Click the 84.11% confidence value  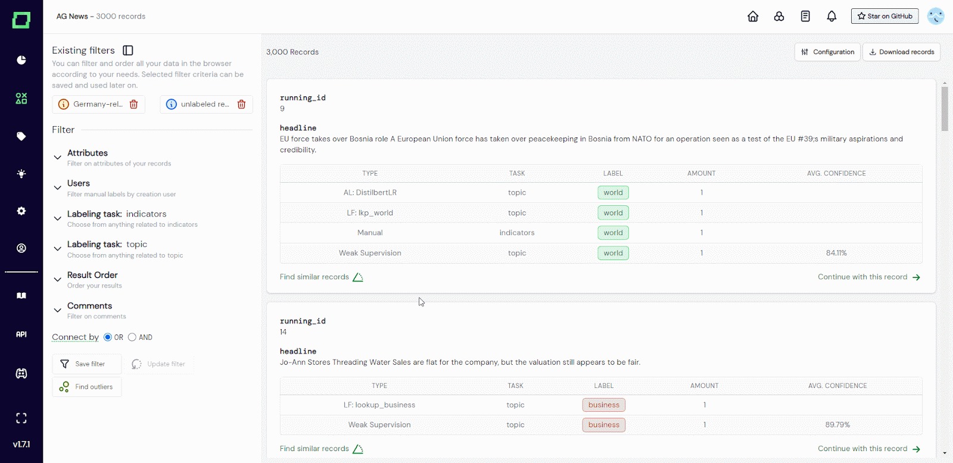pyautogui.click(x=836, y=253)
